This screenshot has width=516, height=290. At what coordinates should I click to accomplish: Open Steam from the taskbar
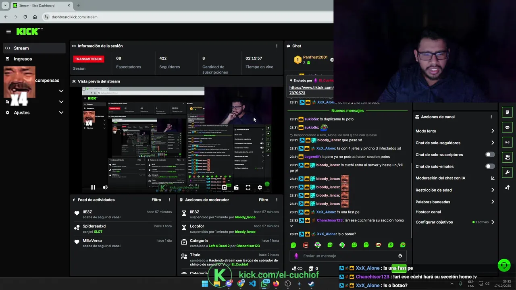point(312,284)
